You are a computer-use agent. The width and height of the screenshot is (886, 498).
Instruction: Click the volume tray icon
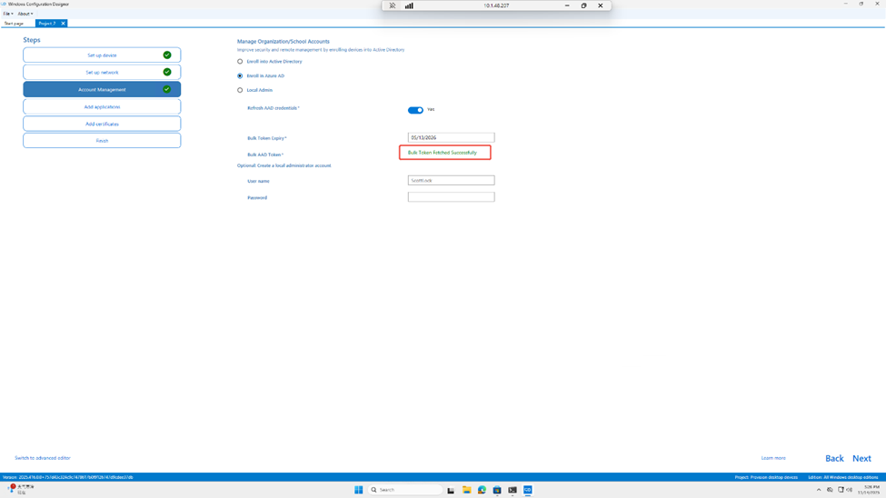(x=850, y=490)
